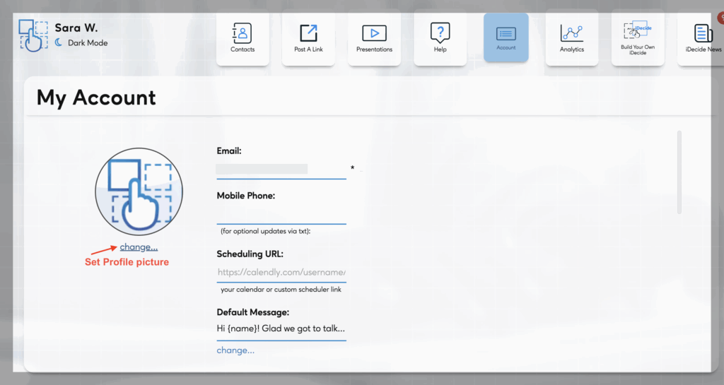Viewport: 724px width, 385px height.
Task: Click the account panel vertical scrollbar
Action: click(679, 172)
